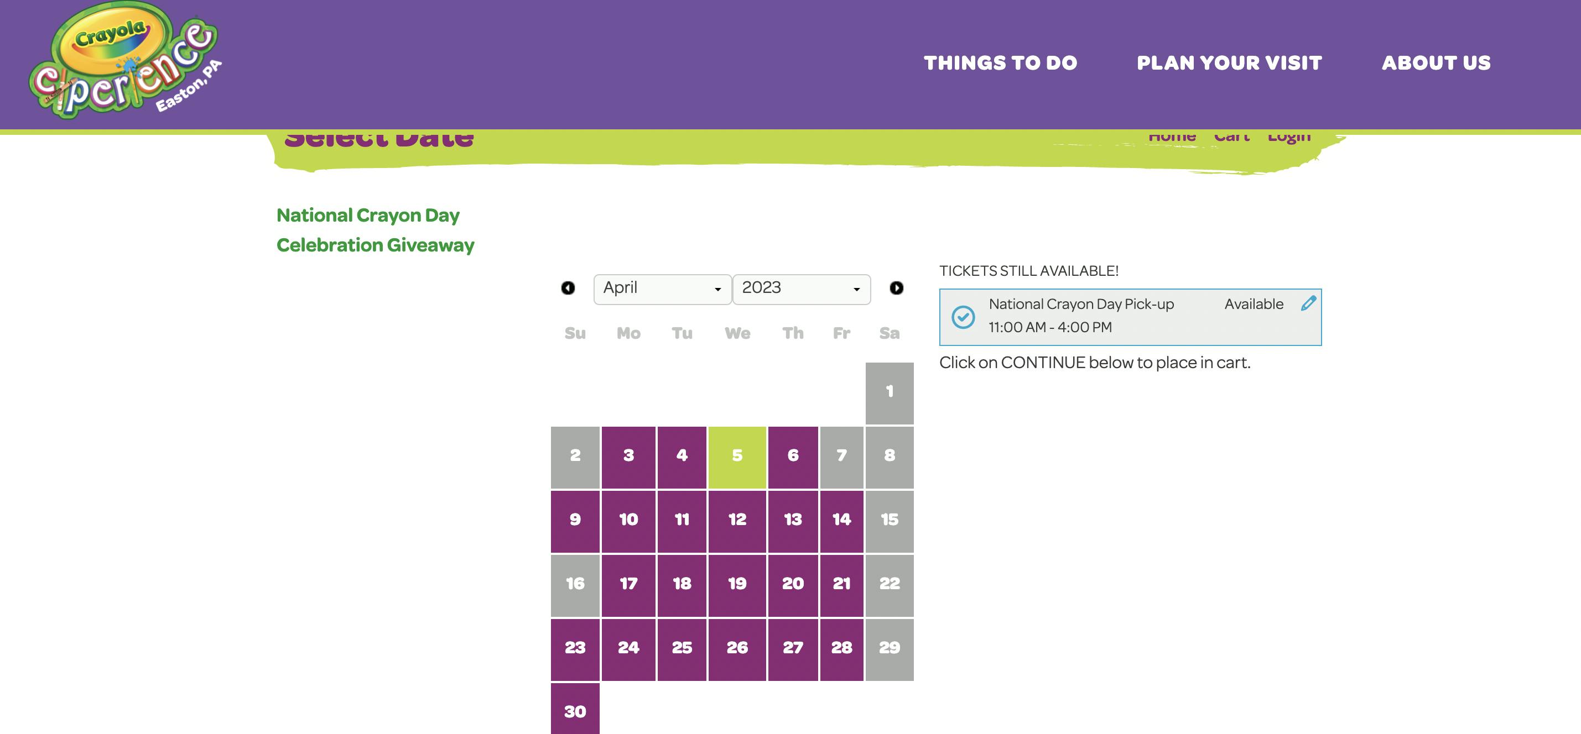Select April 17 on calendar
Screen dimensions: 1581x734
click(x=628, y=584)
